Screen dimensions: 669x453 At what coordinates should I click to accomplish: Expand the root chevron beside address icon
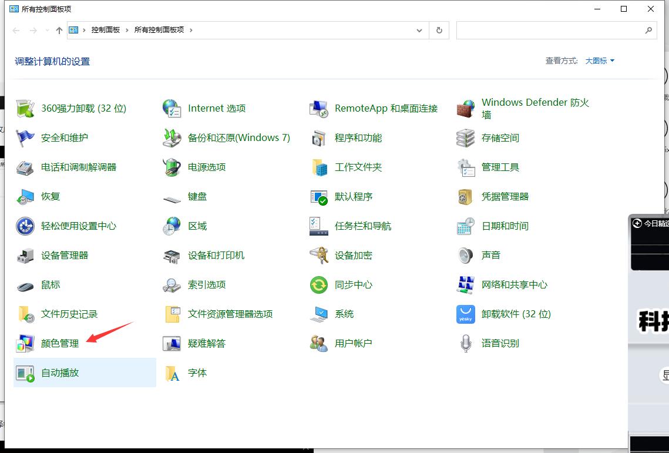click(84, 30)
